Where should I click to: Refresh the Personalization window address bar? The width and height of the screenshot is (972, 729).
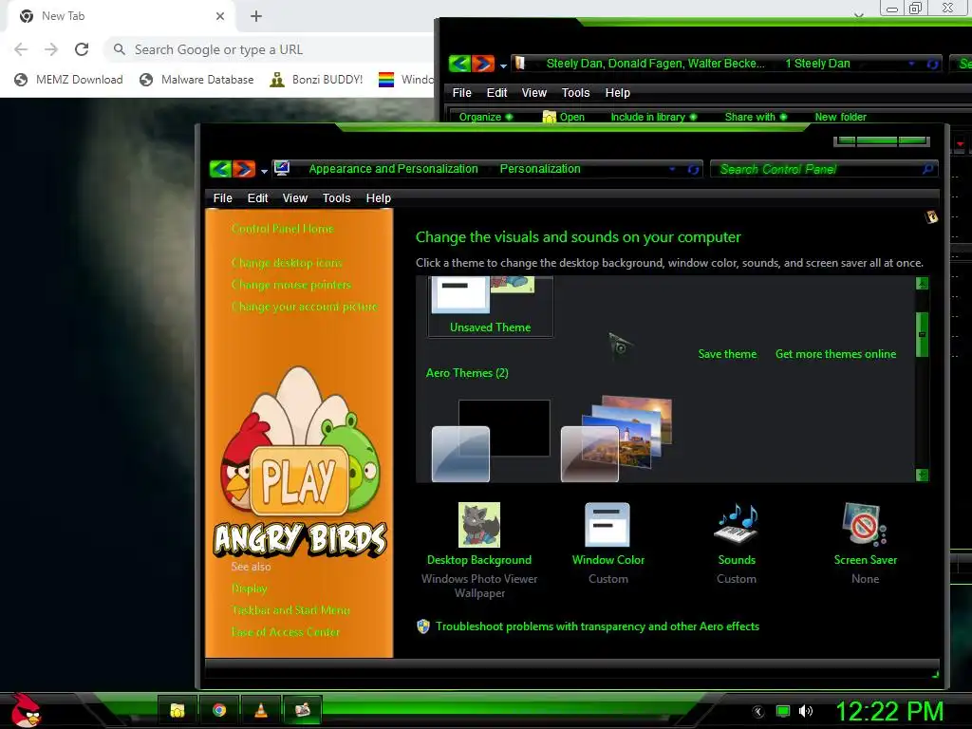tap(693, 169)
